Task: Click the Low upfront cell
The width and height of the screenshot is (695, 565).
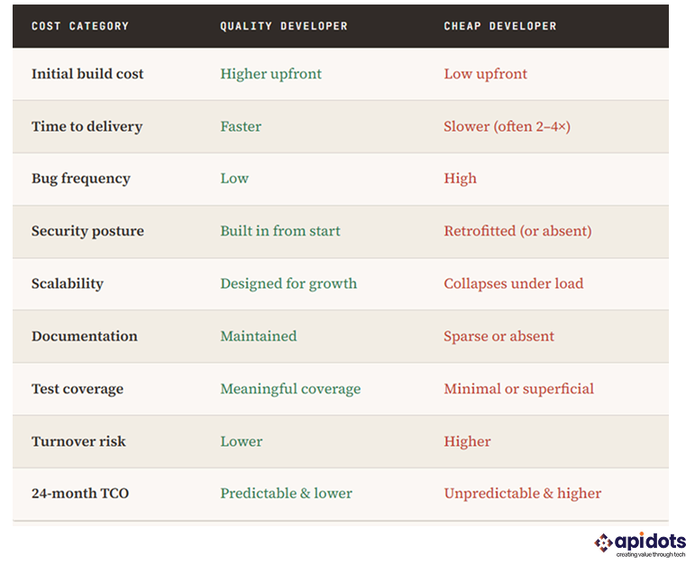Action: pyautogui.click(x=485, y=74)
